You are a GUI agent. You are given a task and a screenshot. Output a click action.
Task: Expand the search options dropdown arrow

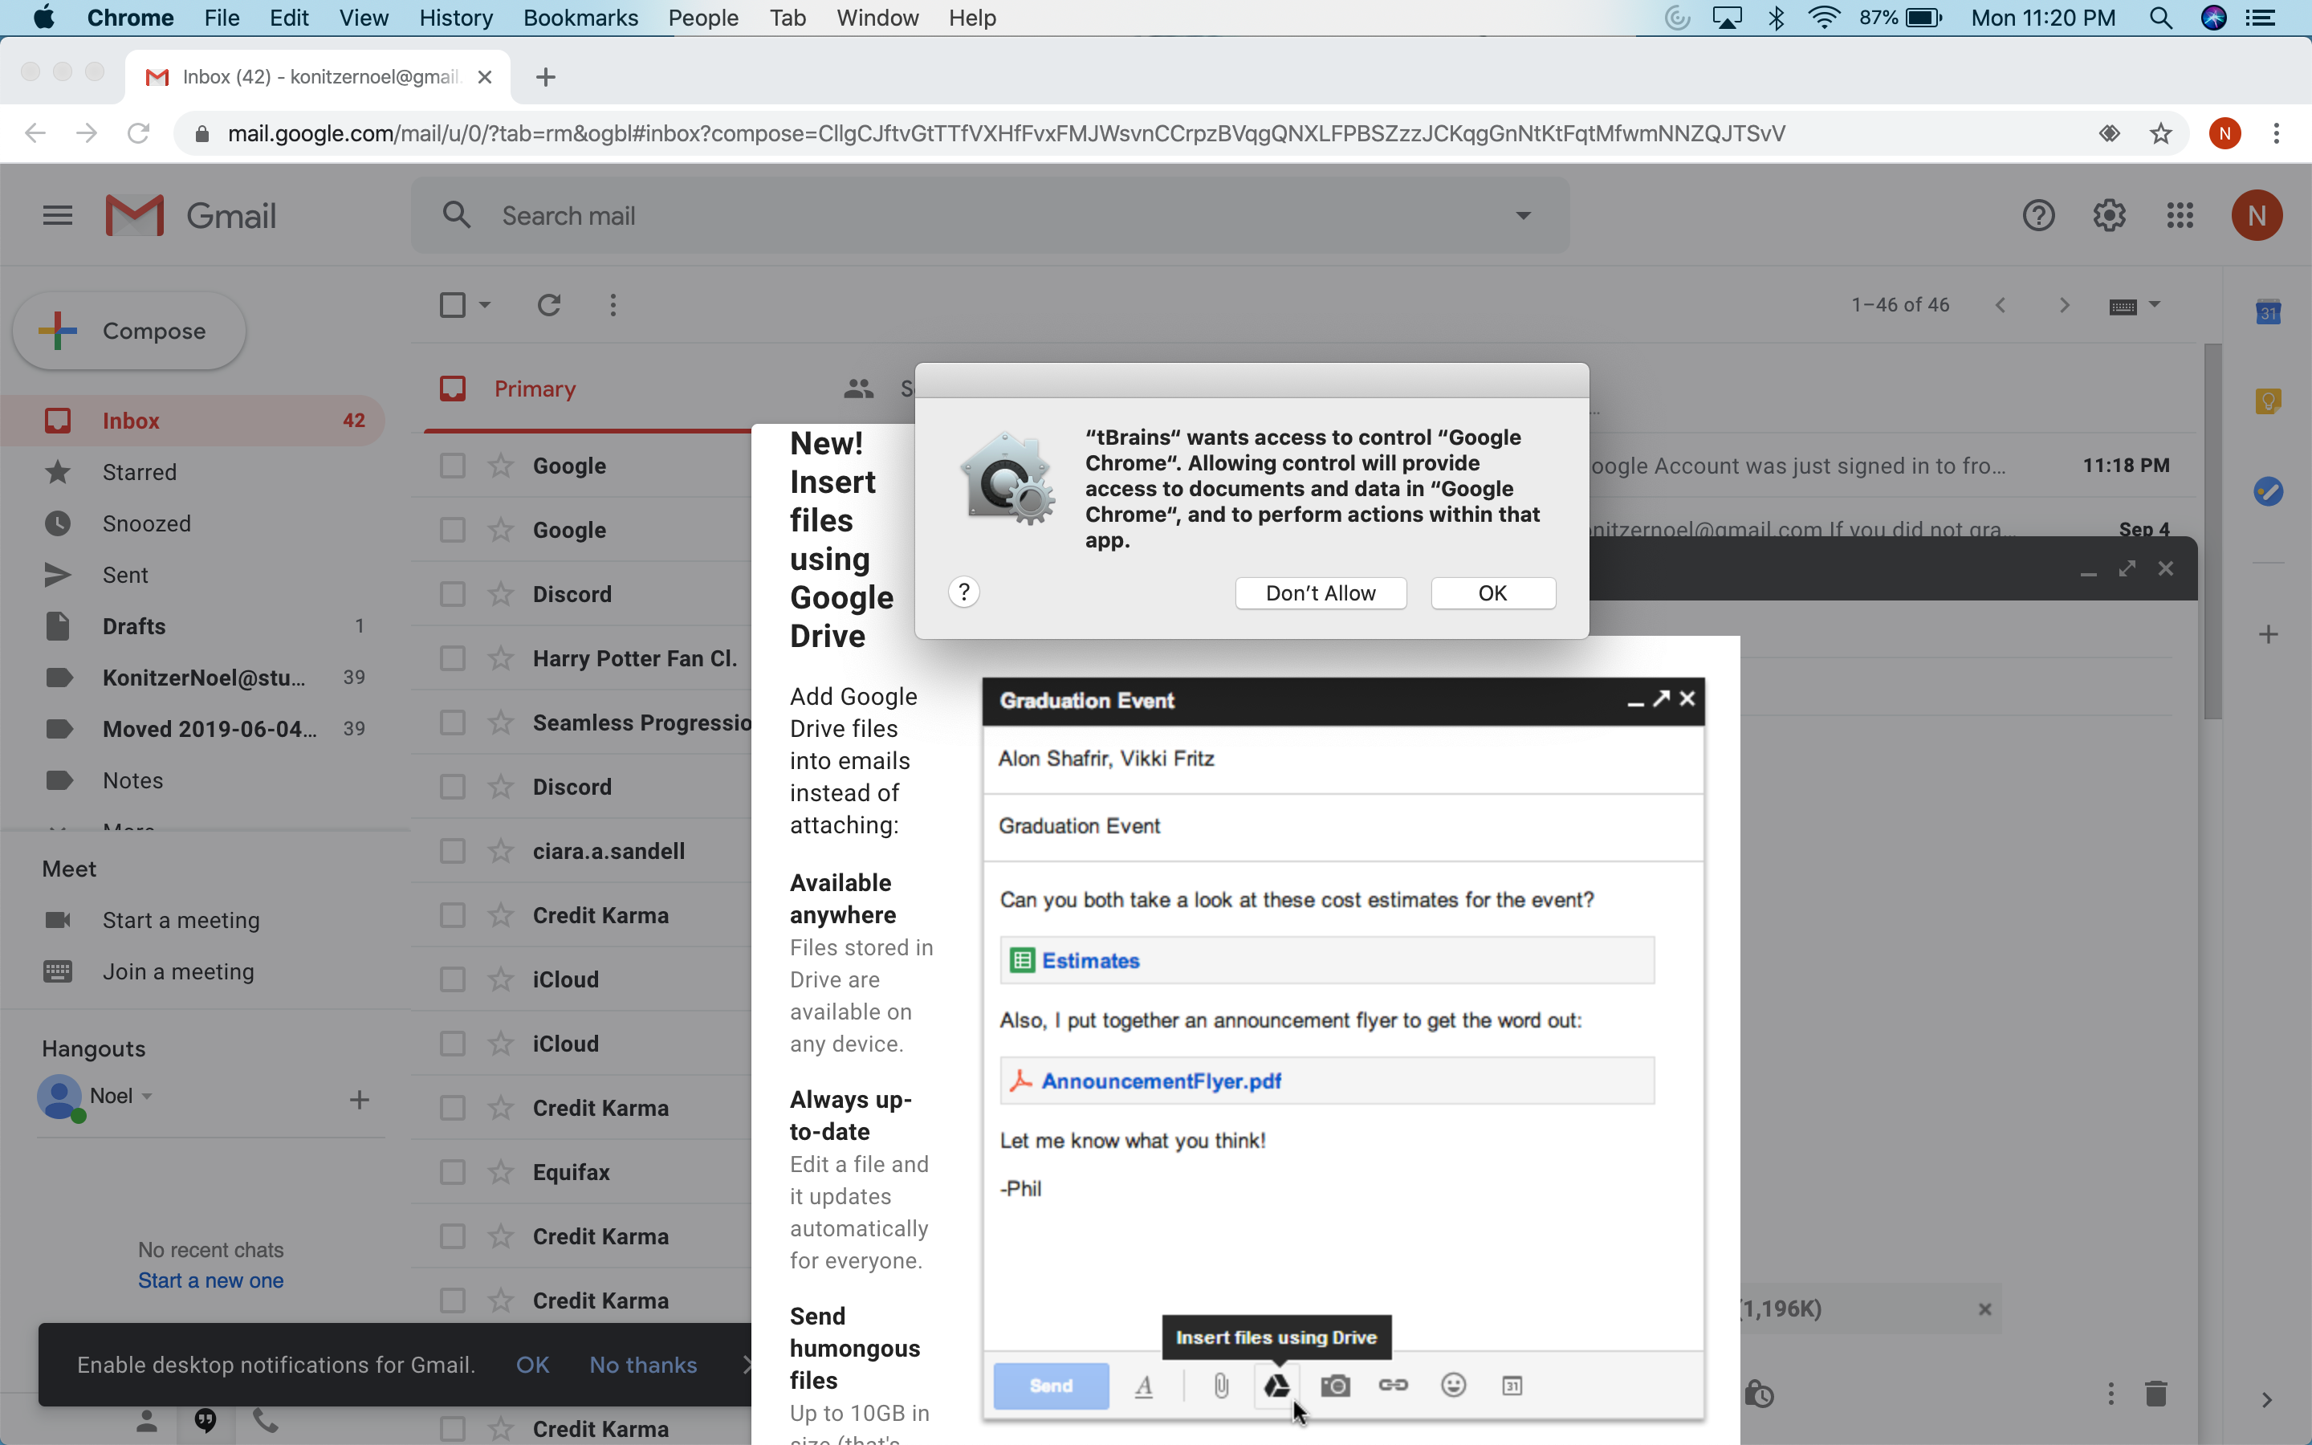click(1523, 216)
